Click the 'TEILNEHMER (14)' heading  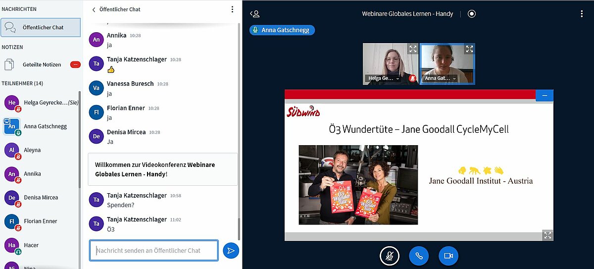point(22,83)
